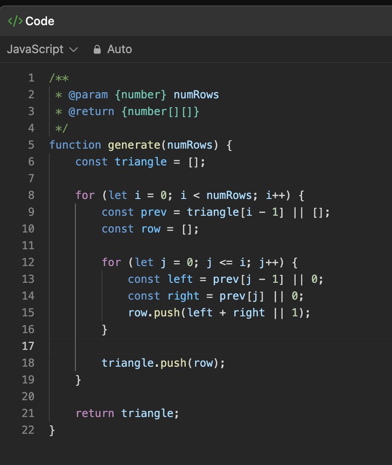Select the Code panel tab title
Image resolution: width=392 pixels, height=465 pixels.
[40, 21]
